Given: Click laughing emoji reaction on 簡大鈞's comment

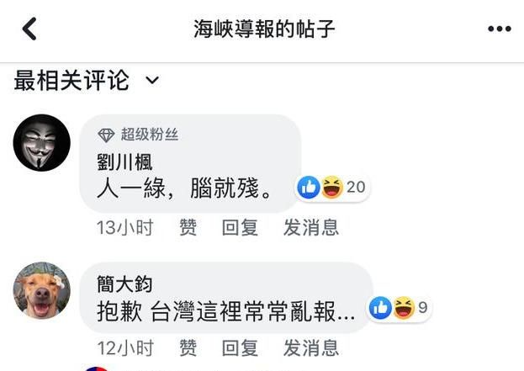Looking at the screenshot, I should (x=404, y=308).
